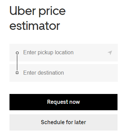
Task: Use my location via the gray arrow
Action: (x=110, y=53)
